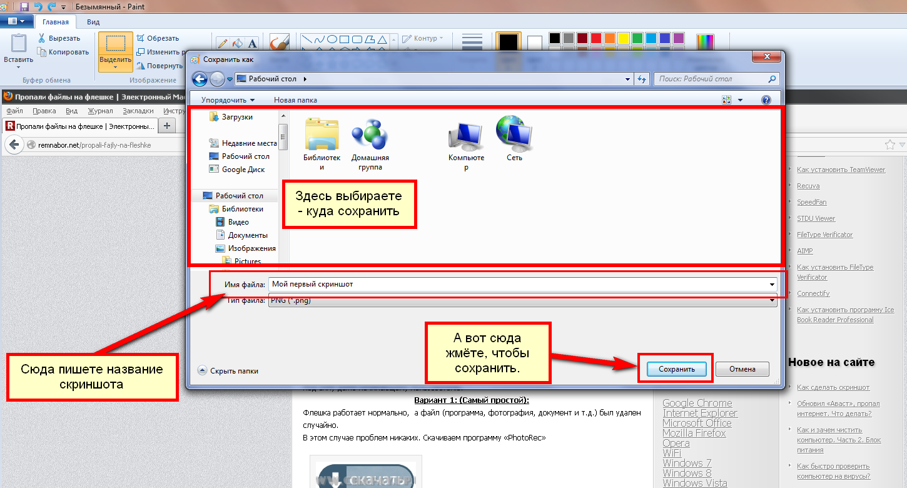The height and width of the screenshot is (488, 907).
Task: Click the refresh icon beside the address bar
Action: click(x=641, y=79)
